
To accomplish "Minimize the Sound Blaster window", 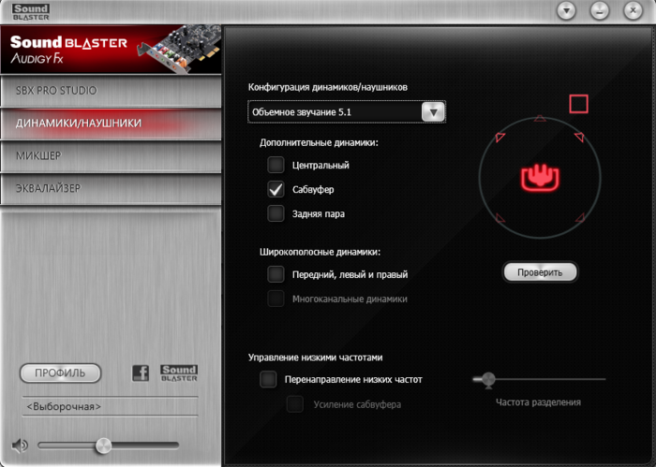I will (600, 11).
